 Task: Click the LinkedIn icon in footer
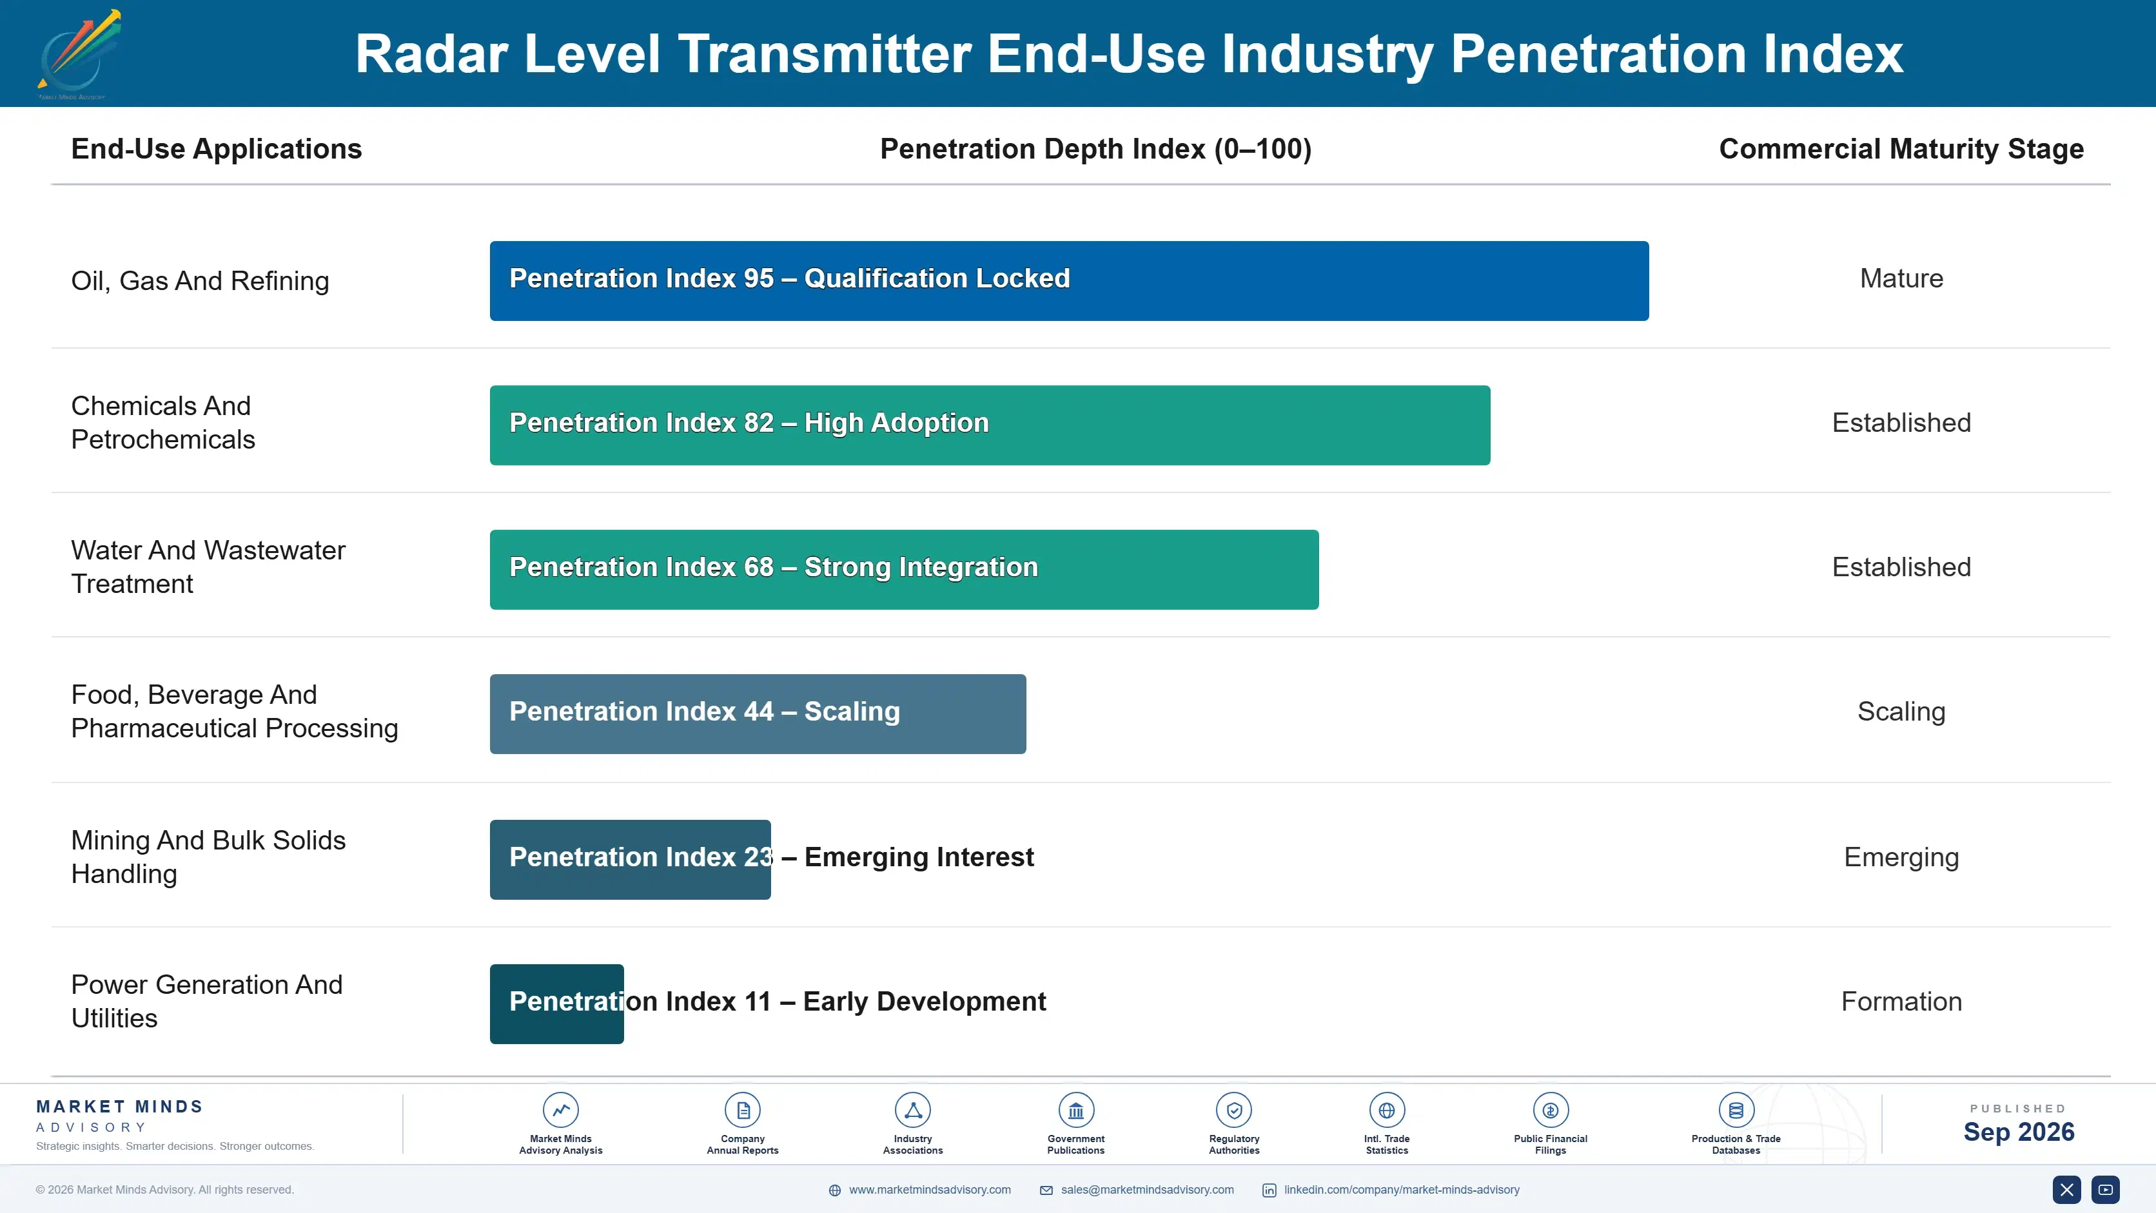1269,1190
